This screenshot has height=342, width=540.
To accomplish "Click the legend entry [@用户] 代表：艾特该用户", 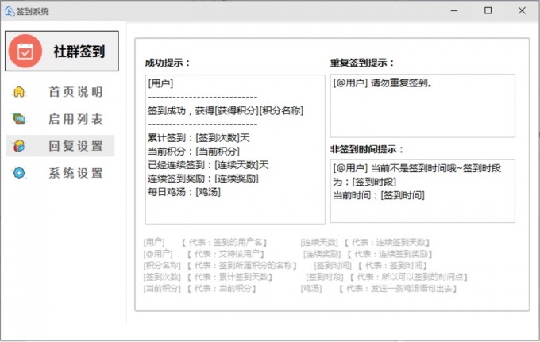I will pyautogui.click(x=204, y=254).
